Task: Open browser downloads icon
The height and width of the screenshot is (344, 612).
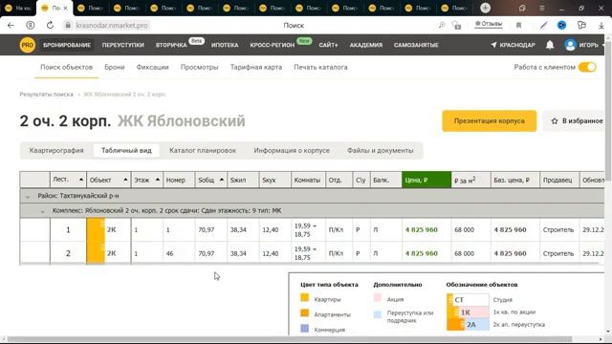Action: pos(601,26)
